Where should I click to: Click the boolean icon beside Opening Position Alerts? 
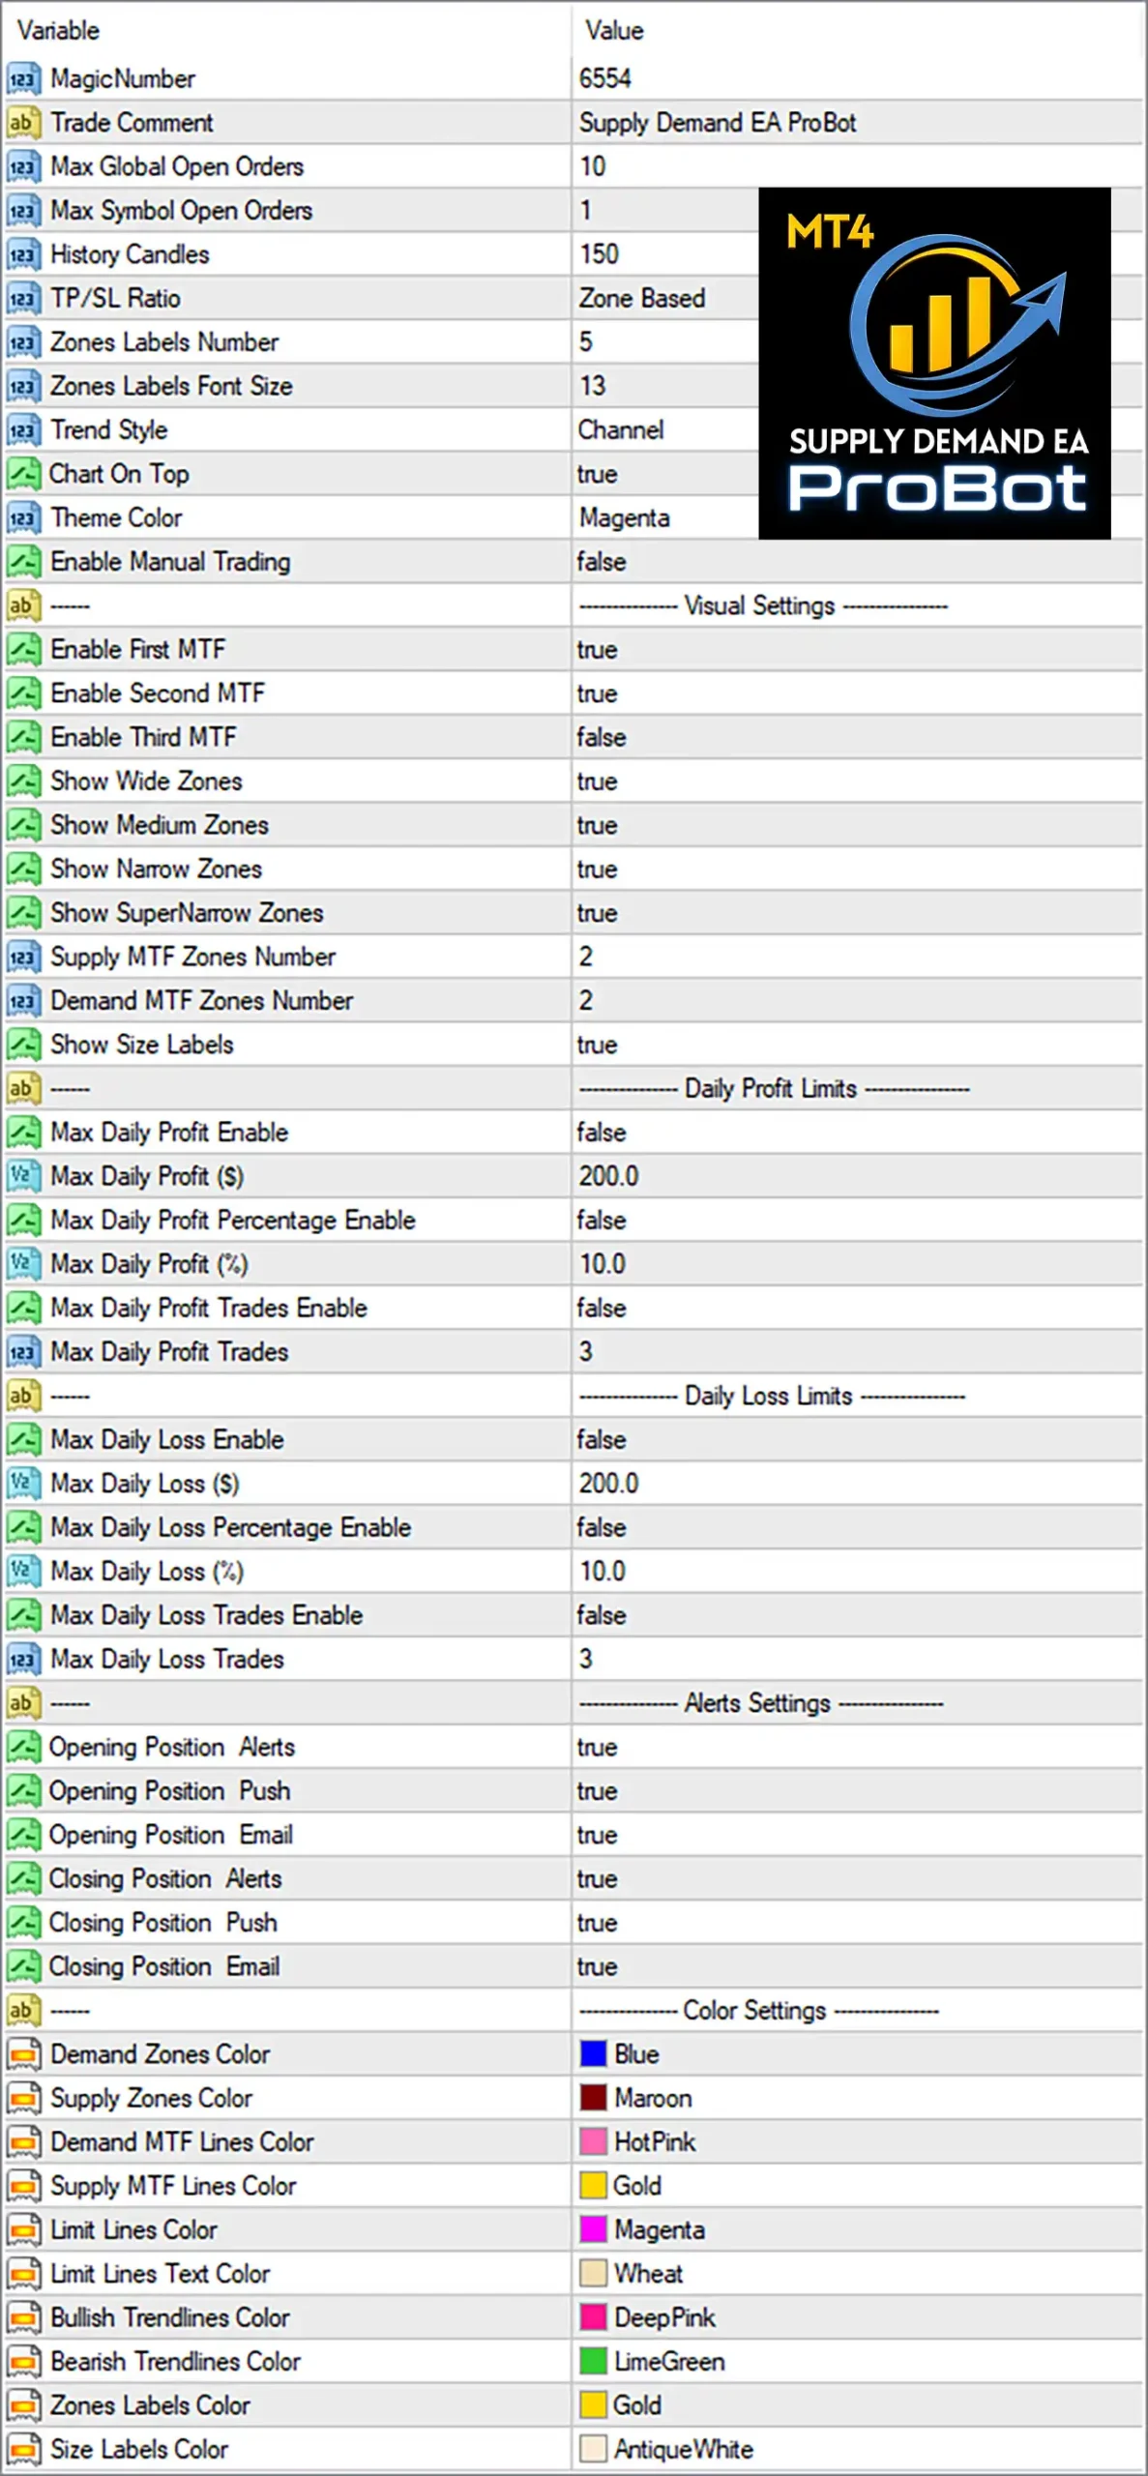pyautogui.click(x=23, y=1747)
